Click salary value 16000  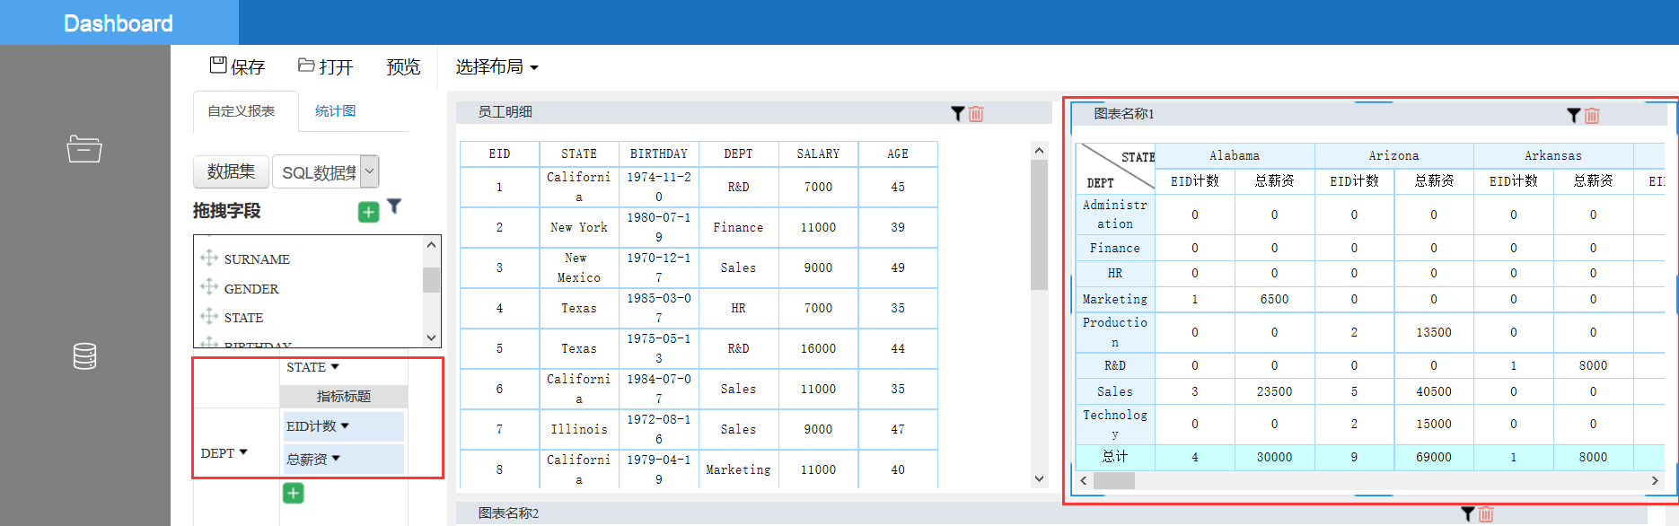[x=818, y=349]
